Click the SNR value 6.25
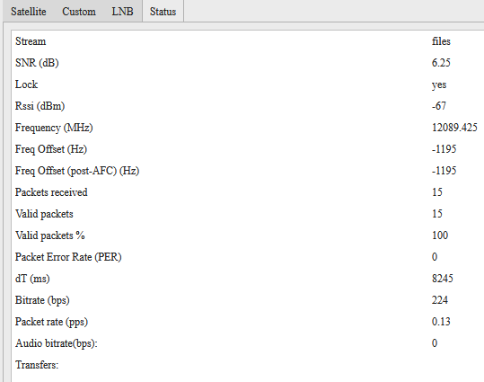This screenshot has height=382, width=484. pyautogui.click(x=441, y=63)
